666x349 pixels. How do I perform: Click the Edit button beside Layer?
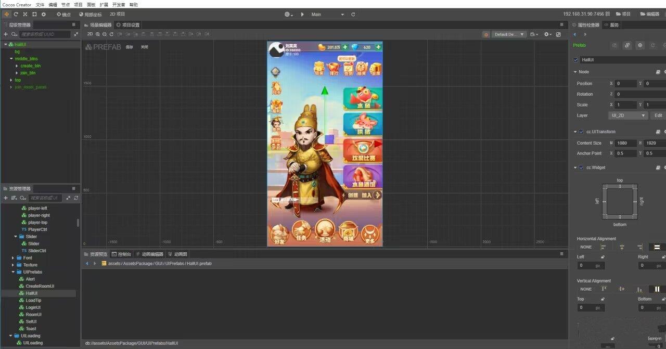[x=658, y=115]
